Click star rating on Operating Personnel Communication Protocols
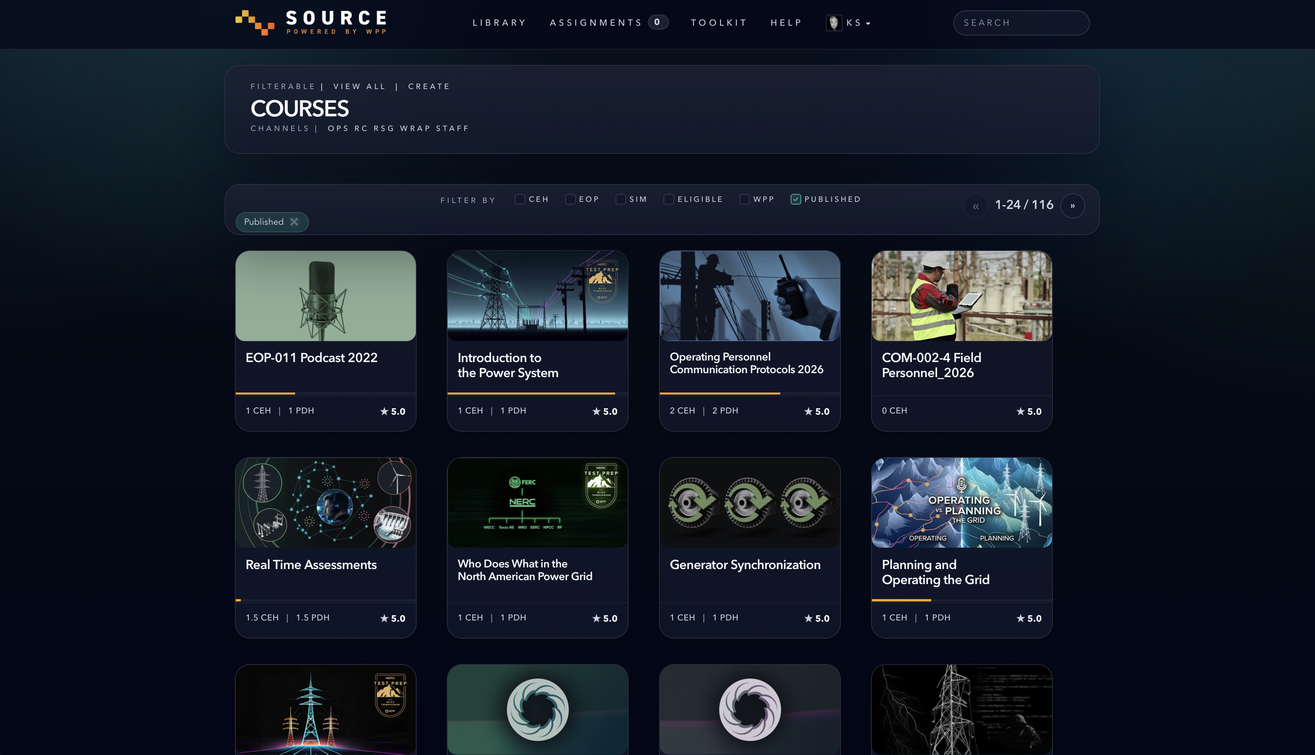Image resolution: width=1315 pixels, height=755 pixels. (x=817, y=411)
